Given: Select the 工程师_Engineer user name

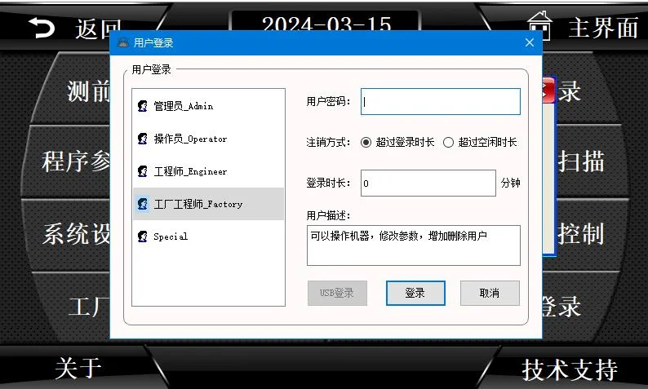Looking at the screenshot, I should 190,171.
